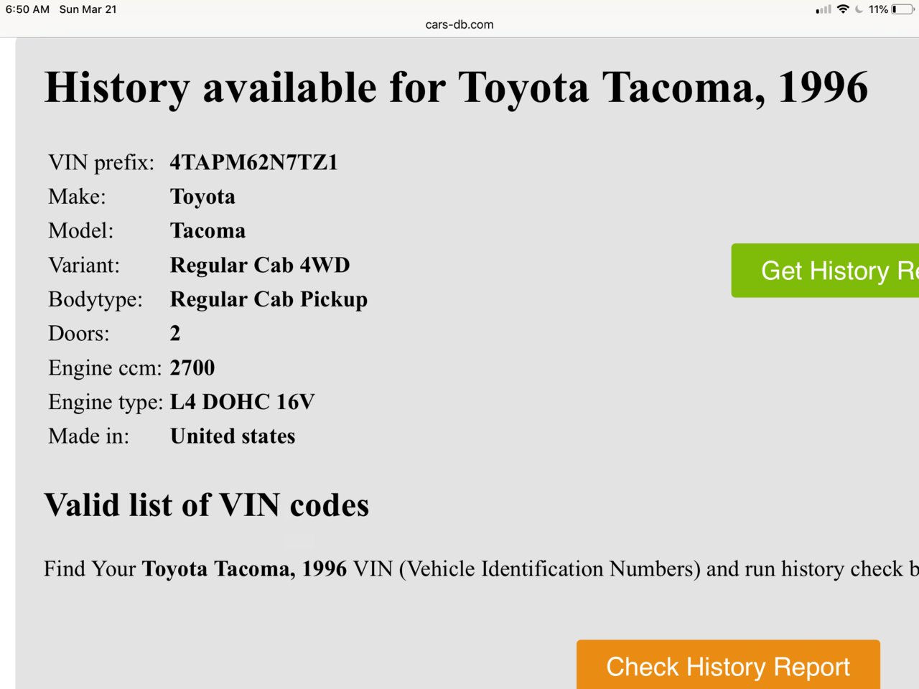Viewport: 919px width, 689px height.
Task: Tap the cellular signal bars icon
Action: coord(824,9)
